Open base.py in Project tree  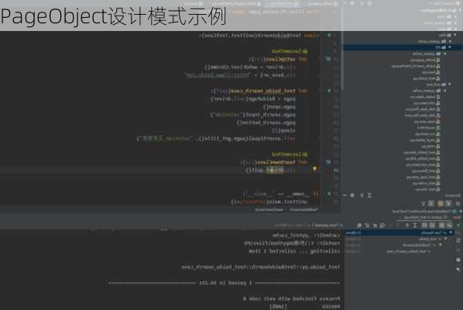click(430, 72)
